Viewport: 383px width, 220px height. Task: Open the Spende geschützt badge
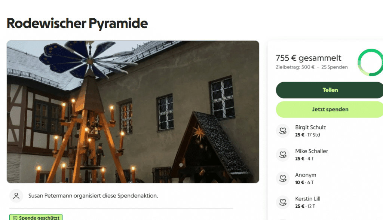tap(36, 217)
